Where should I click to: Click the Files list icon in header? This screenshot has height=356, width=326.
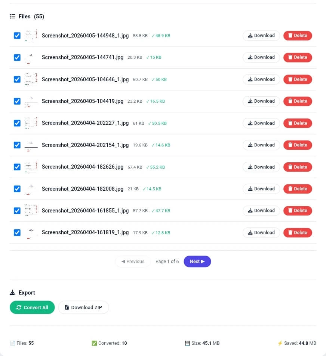click(x=12, y=16)
